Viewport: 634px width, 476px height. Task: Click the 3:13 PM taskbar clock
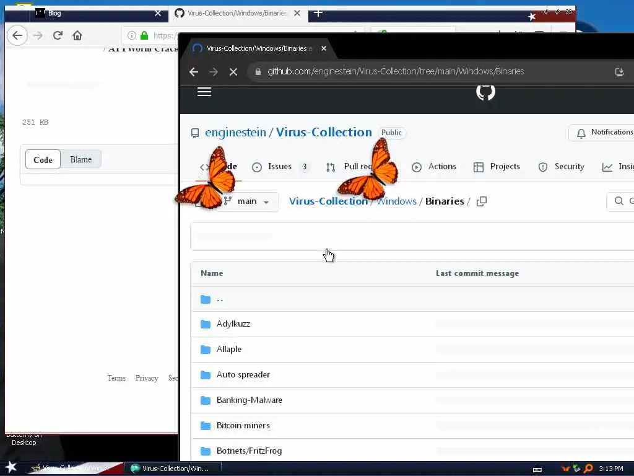611,469
